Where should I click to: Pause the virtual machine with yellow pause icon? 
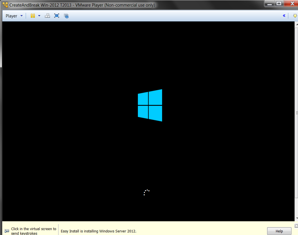33,16
